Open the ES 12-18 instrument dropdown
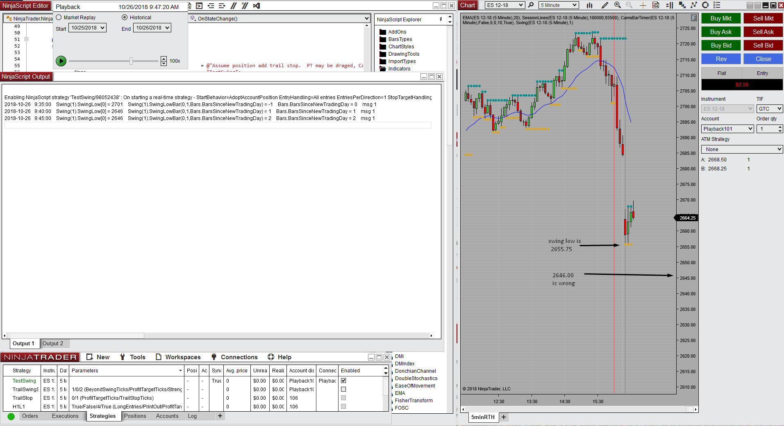 504,5
